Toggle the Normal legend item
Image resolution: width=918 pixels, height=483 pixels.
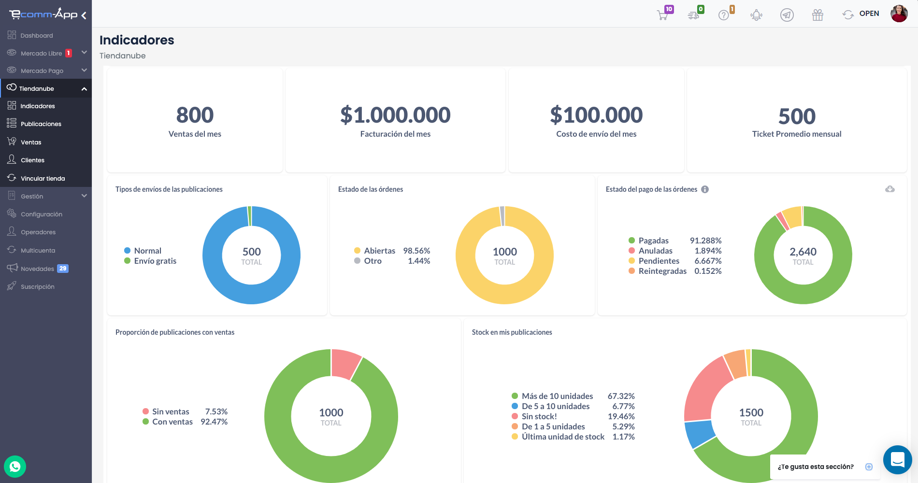tap(143, 251)
